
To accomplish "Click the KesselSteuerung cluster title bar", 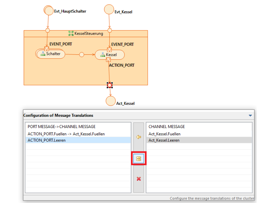I will (x=86, y=34).
